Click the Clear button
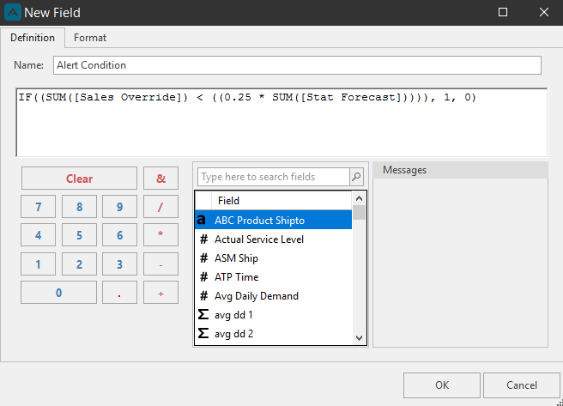 point(79,179)
